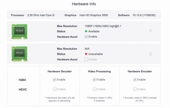Toggle HEVC Hardware Decoder Enable checkbox

pos(54,89)
